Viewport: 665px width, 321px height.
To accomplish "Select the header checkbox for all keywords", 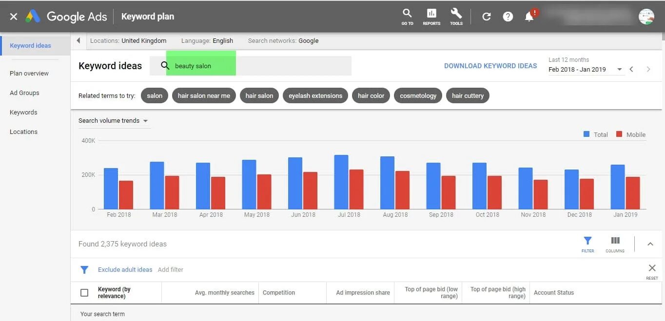I will pyautogui.click(x=84, y=292).
